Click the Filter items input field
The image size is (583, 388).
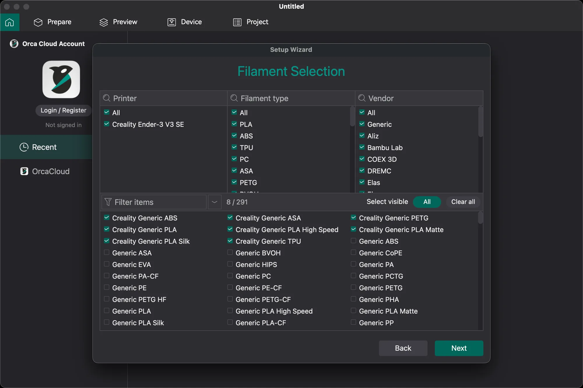[x=154, y=202]
